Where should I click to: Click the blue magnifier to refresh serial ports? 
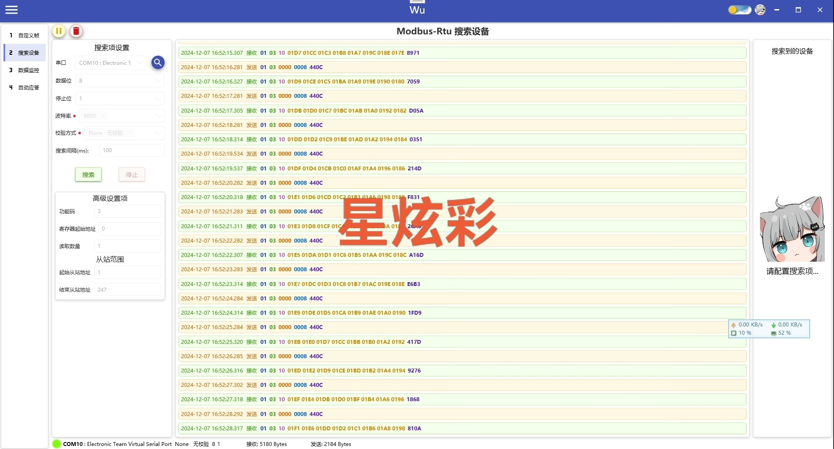(x=158, y=63)
